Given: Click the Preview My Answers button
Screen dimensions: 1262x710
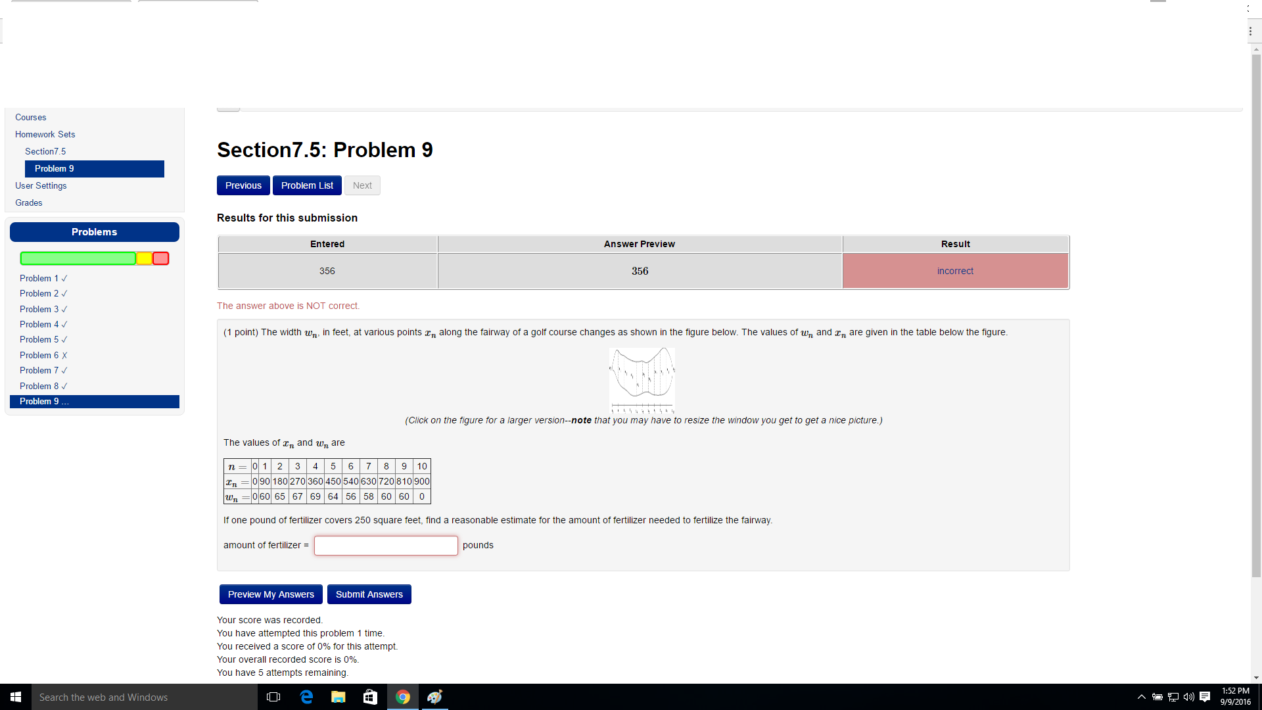Looking at the screenshot, I should (x=271, y=594).
